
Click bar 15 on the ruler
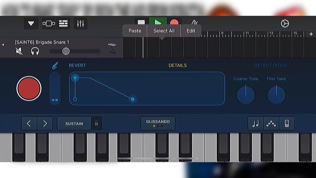coord(295,33)
